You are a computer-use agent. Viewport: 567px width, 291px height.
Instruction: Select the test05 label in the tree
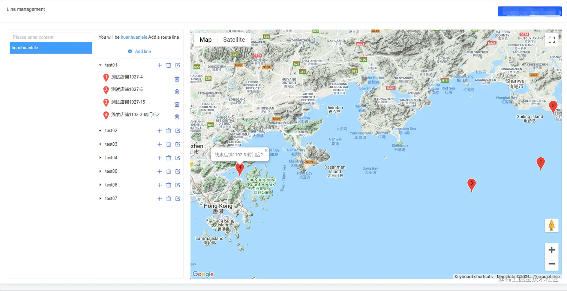coord(111,171)
